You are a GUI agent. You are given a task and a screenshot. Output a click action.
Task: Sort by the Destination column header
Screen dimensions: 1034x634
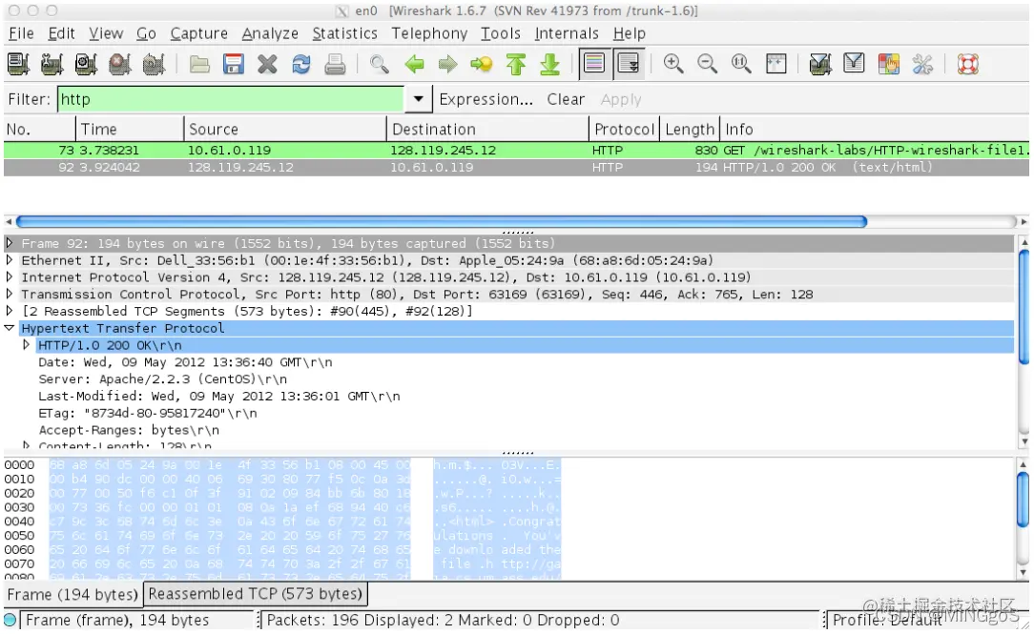[487, 129]
